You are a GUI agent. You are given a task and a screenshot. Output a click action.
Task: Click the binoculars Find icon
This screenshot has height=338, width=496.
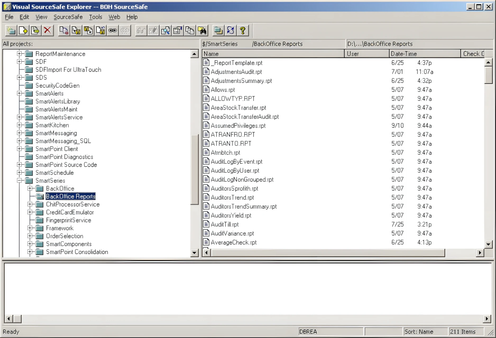(202, 31)
